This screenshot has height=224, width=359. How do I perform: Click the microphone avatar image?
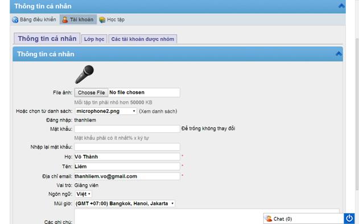tap(84, 74)
